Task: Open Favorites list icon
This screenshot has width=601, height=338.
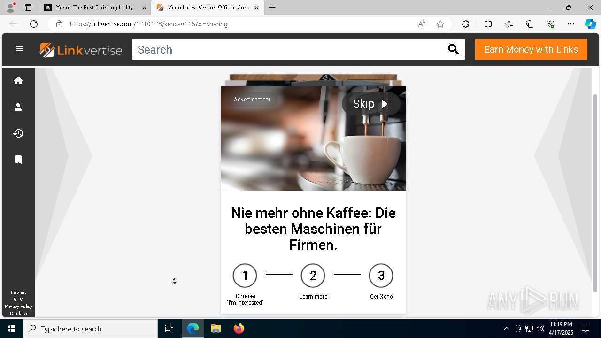Action: pyautogui.click(x=509, y=24)
